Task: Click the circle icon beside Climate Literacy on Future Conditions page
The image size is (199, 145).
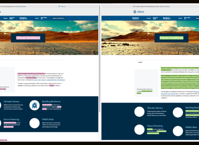Action: click(x=139, y=112)
